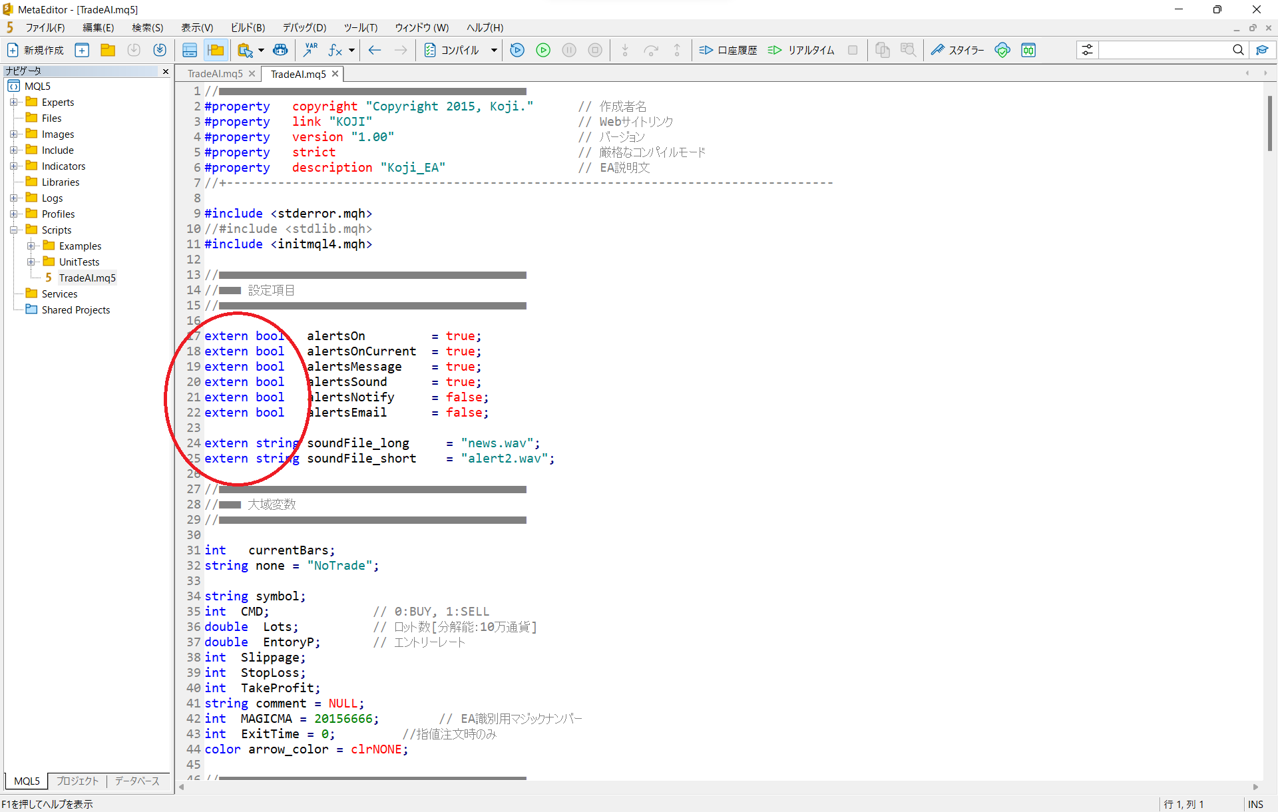Expand the Experts folder in navigator

pyautogui.click(x=13, y=102)
